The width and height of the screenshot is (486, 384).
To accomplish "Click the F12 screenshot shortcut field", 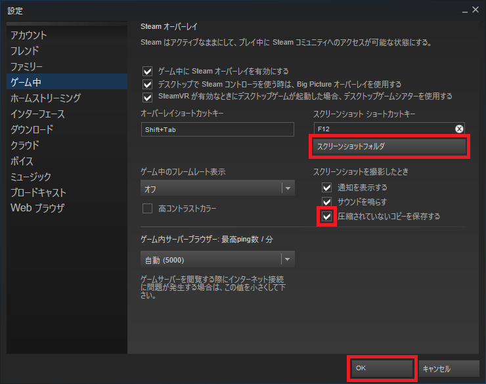I will click(389, 129).
